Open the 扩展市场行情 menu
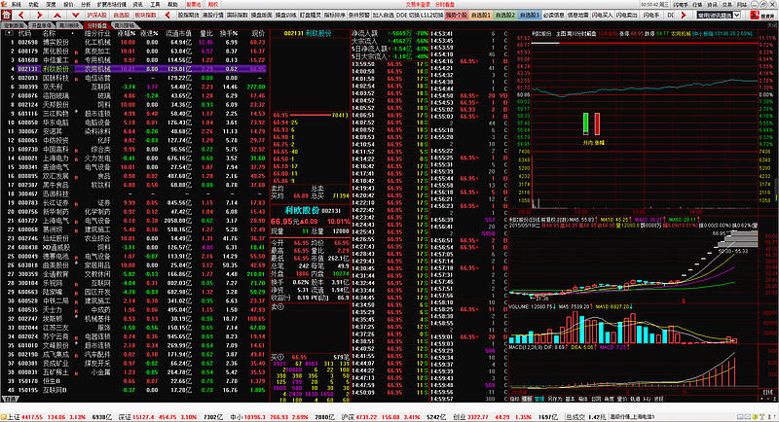779x422 pixels. 111,4
